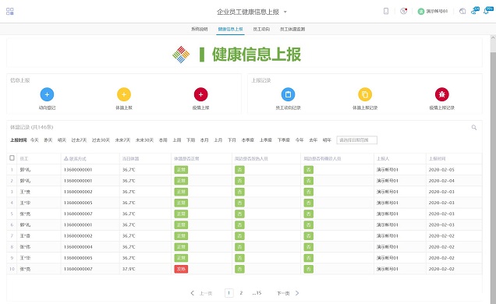
Task: Click the 下一页 pagination link
Action: tap(283, 293)
